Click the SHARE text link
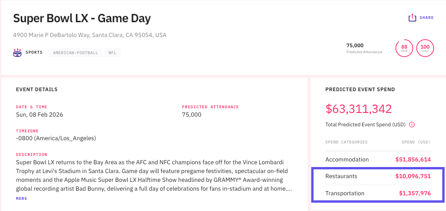The height and width of the screenshot is (211, 446). 427,18
